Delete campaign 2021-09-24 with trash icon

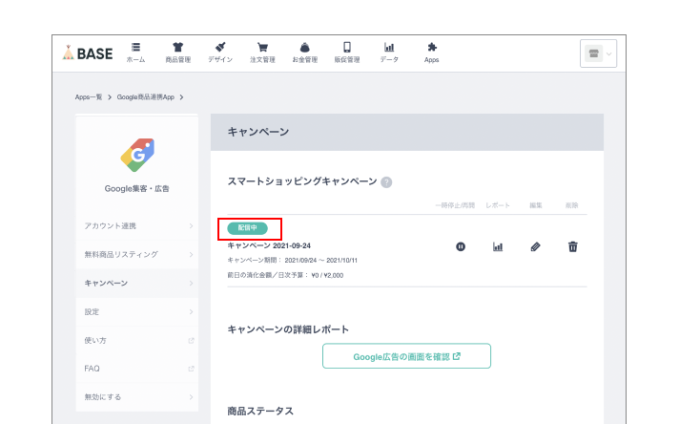(572, 246)
